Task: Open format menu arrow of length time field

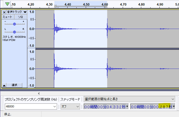Action: 174,107
